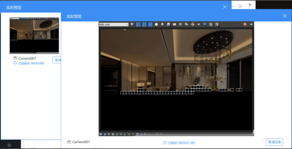The image size is (292, 149).
Task: Click the white circle alpha icon
Action: click(x=156, y=24)
